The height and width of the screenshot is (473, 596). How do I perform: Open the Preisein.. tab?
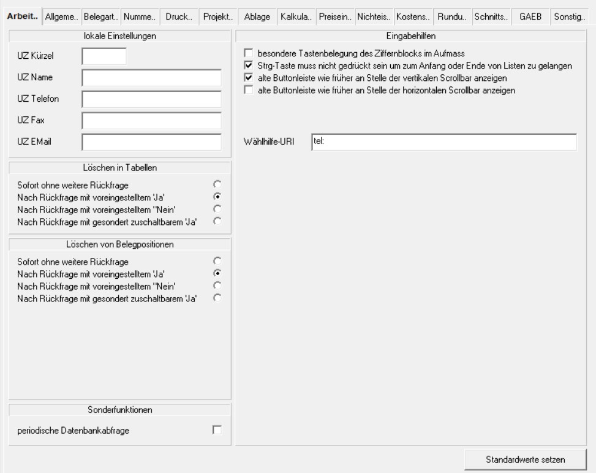pyautogui.click(x=335, y=17)
